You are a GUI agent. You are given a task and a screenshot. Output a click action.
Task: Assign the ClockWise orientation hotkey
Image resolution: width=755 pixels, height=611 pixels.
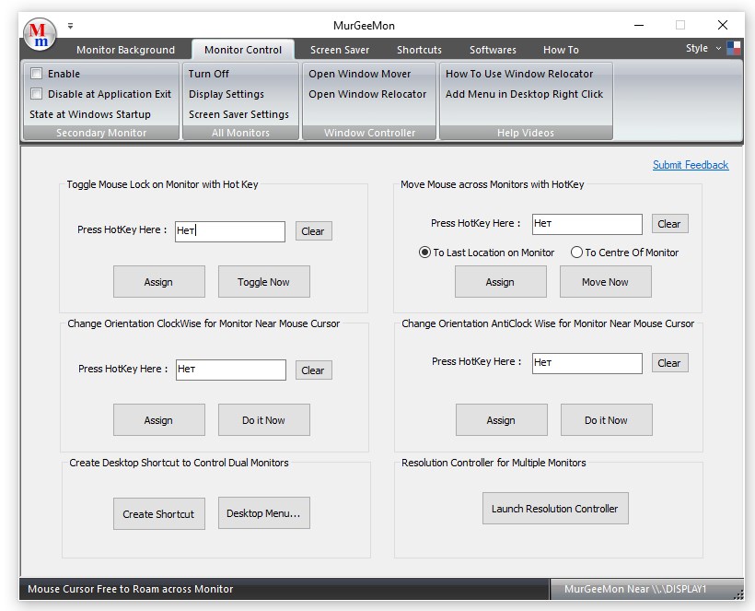click(159, 420)
